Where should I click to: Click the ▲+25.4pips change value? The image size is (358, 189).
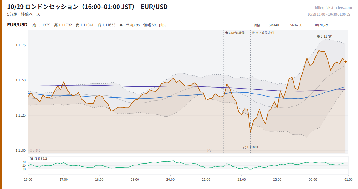coord(129,25)
